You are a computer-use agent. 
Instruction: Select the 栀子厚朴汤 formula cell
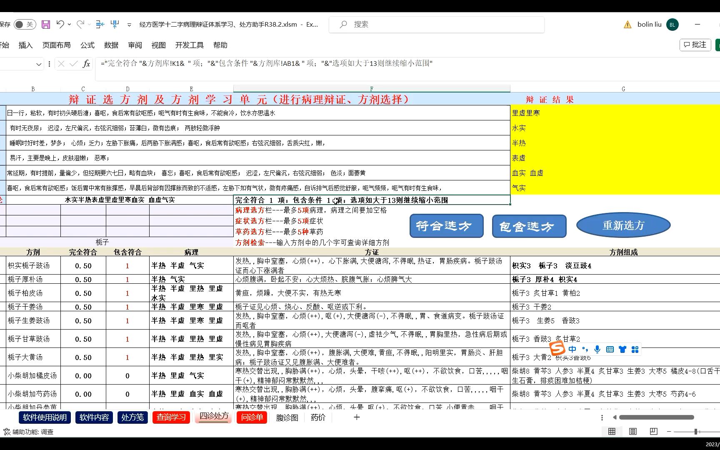point(33,279)
